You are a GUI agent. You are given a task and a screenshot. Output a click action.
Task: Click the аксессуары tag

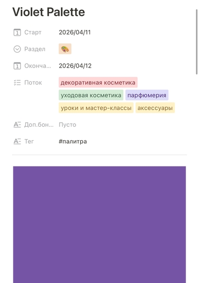coord(155,108)
